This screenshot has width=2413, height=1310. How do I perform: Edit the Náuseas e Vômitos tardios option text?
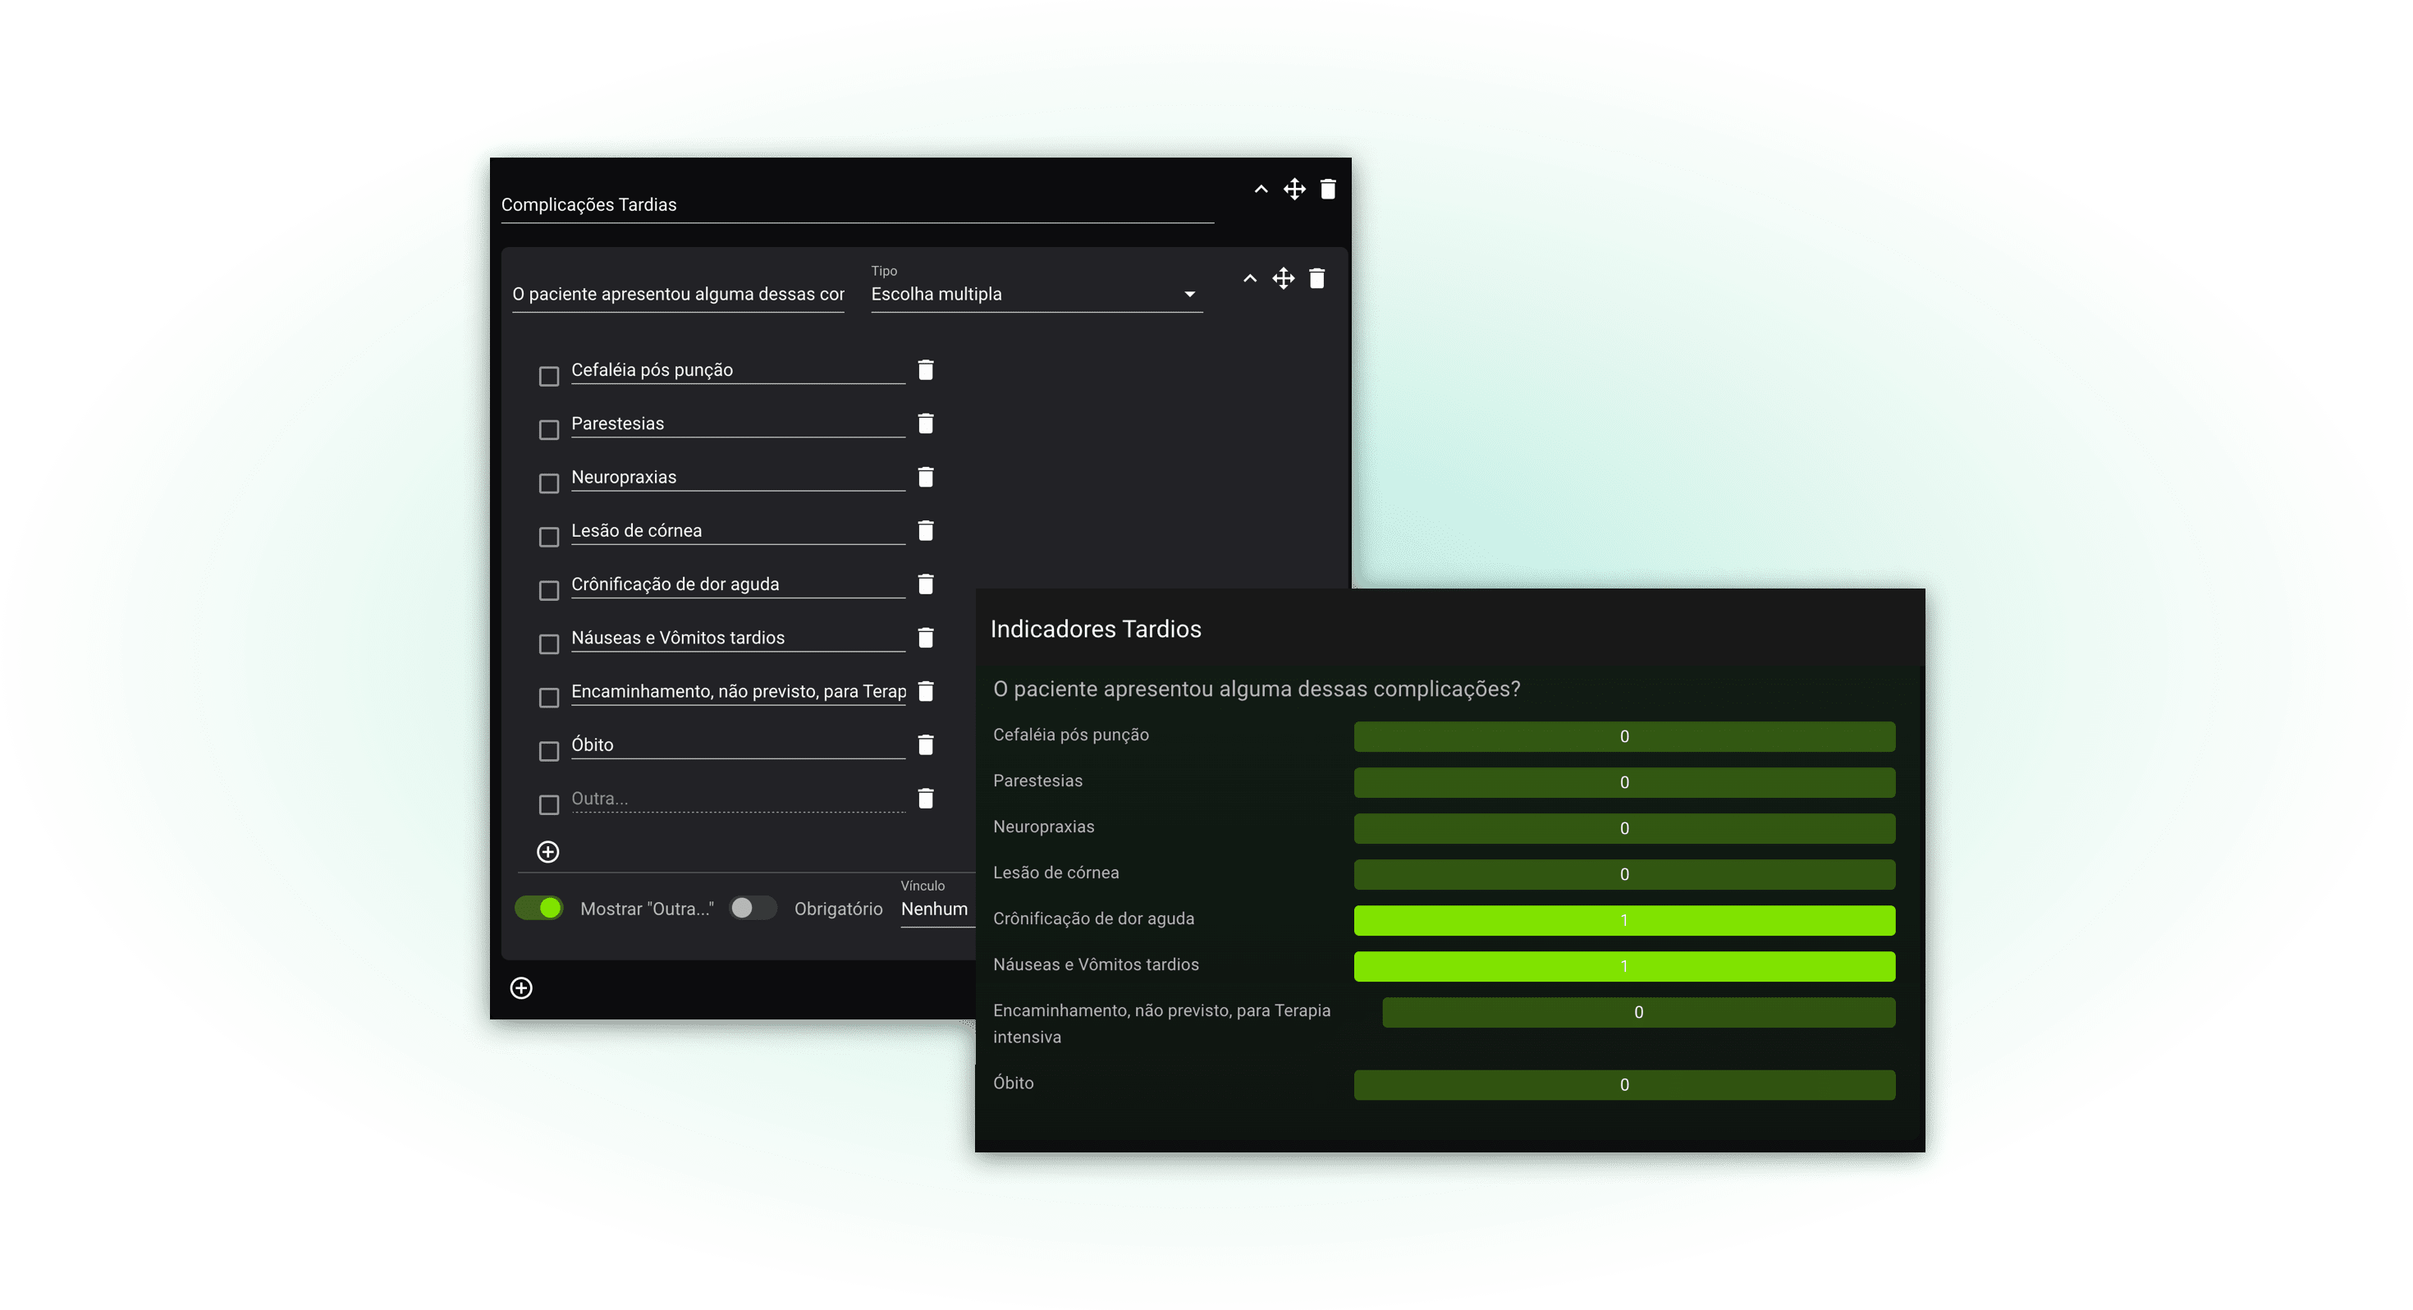click(x=738, y=637)
